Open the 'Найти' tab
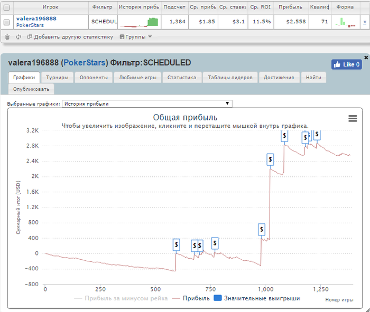The width and height of the screenshot is (370, 312). 313,78
